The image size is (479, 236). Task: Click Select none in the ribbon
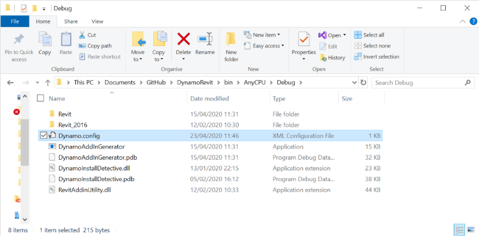[x=372, y=46]
